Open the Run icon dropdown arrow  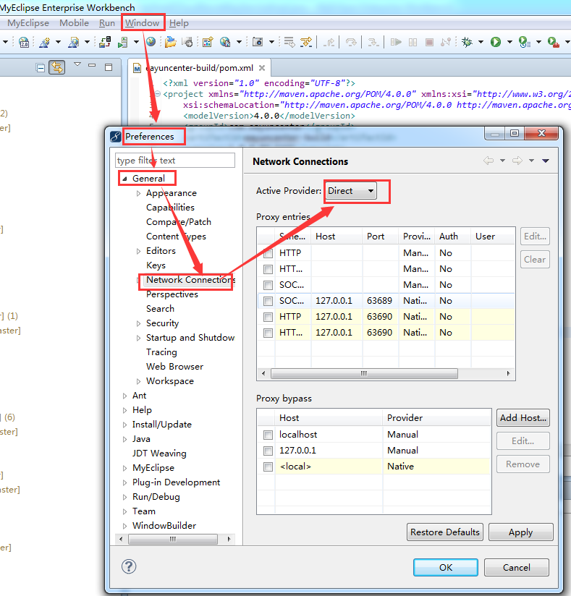pos(509,42)
